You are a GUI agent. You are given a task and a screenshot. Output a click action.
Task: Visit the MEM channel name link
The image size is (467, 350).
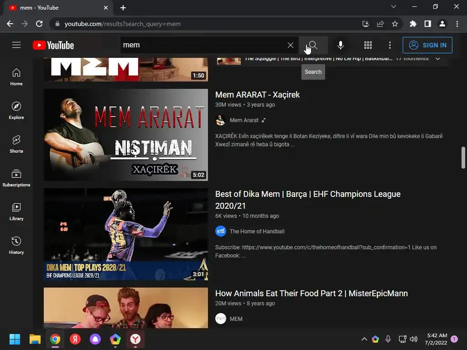[236, 319]
